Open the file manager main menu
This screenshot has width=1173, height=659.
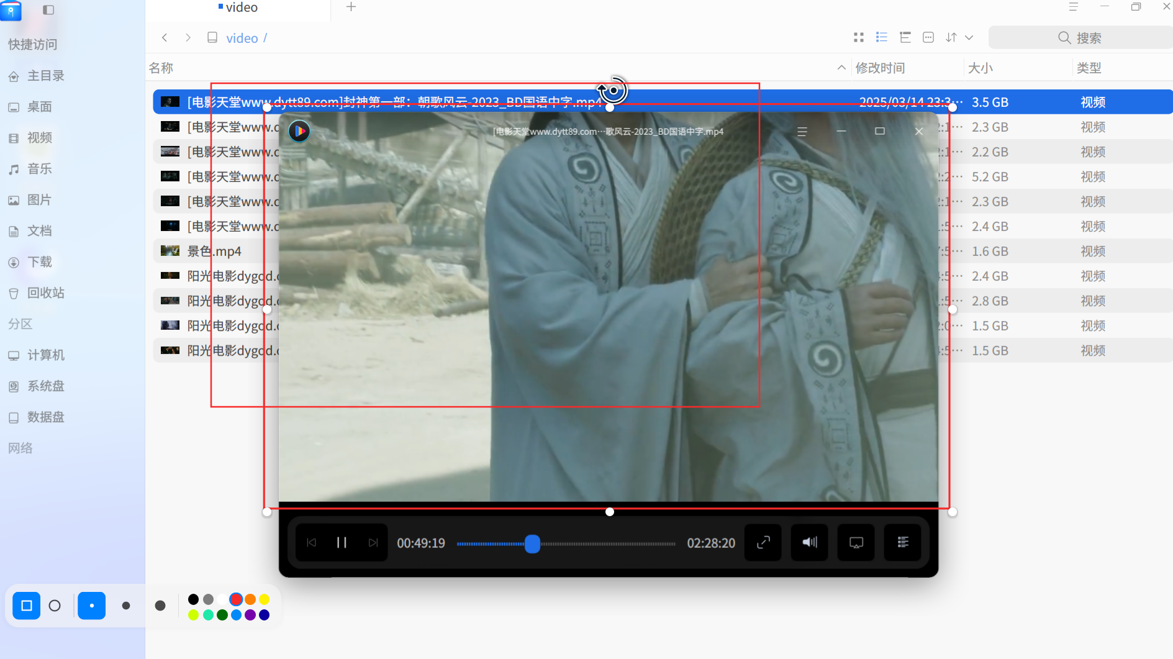click(x=1073, y=7)
